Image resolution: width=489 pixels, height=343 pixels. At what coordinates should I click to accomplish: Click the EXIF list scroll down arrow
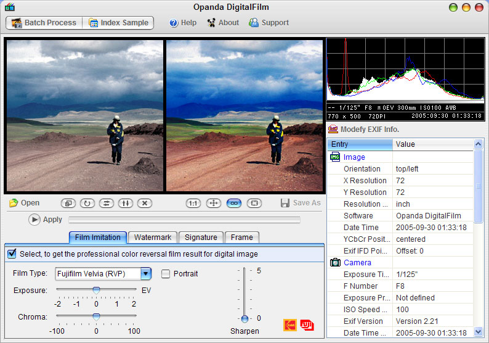pyautogui.click(x=478, y=331)
